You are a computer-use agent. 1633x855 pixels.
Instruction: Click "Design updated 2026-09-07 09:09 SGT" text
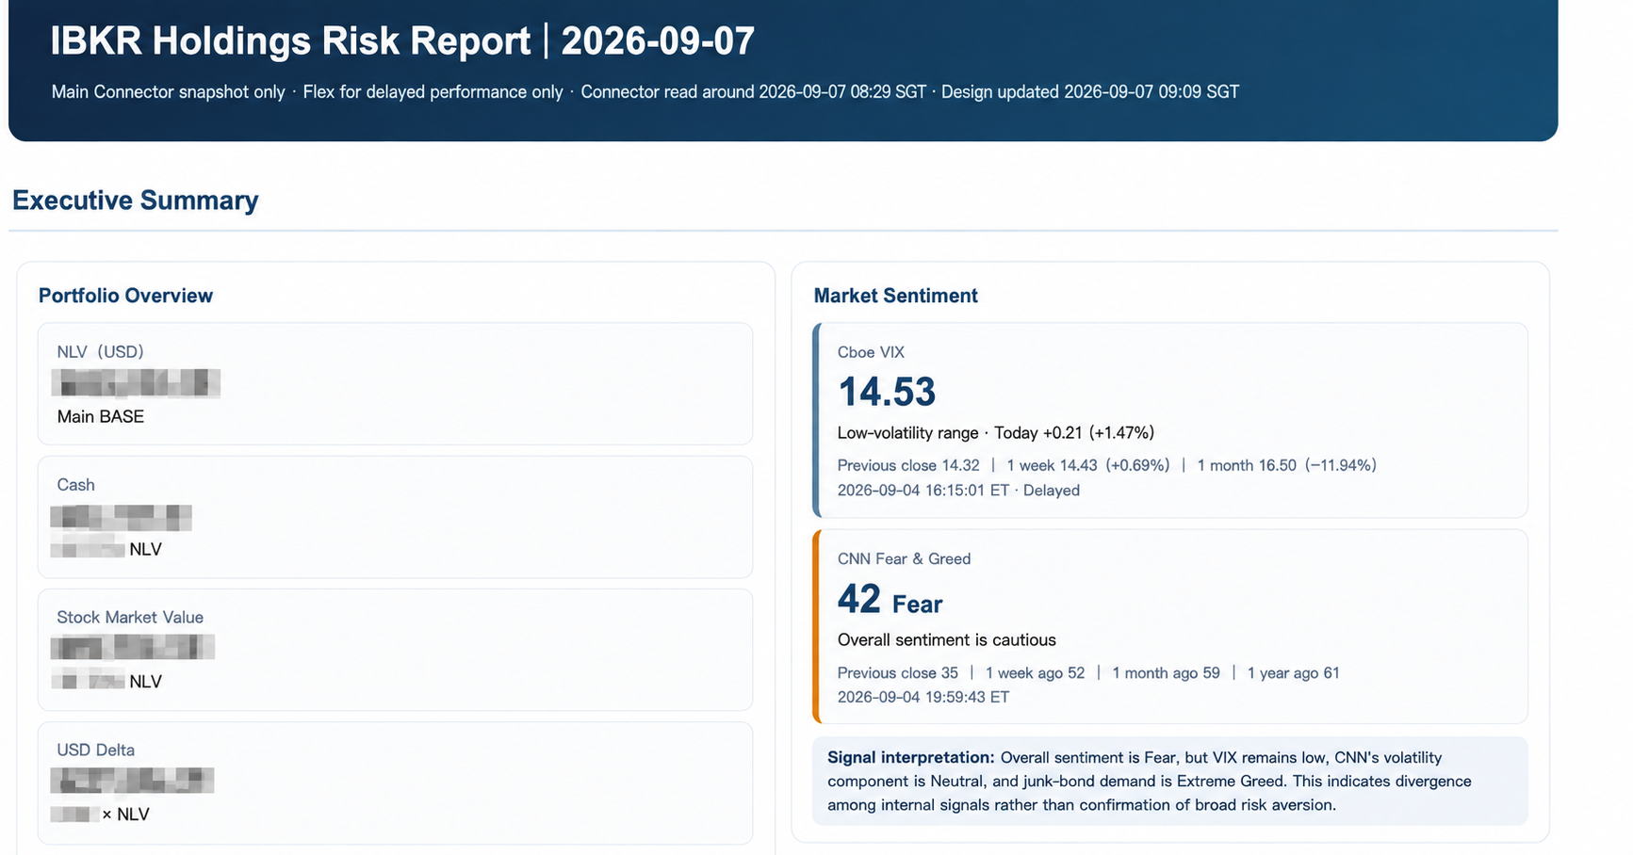[1089, 91]
